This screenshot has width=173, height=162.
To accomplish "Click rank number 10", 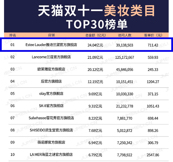I will coord(12,155).
